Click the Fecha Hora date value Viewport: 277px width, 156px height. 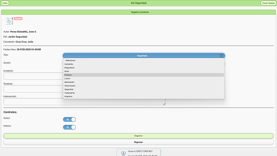(29, 49)
